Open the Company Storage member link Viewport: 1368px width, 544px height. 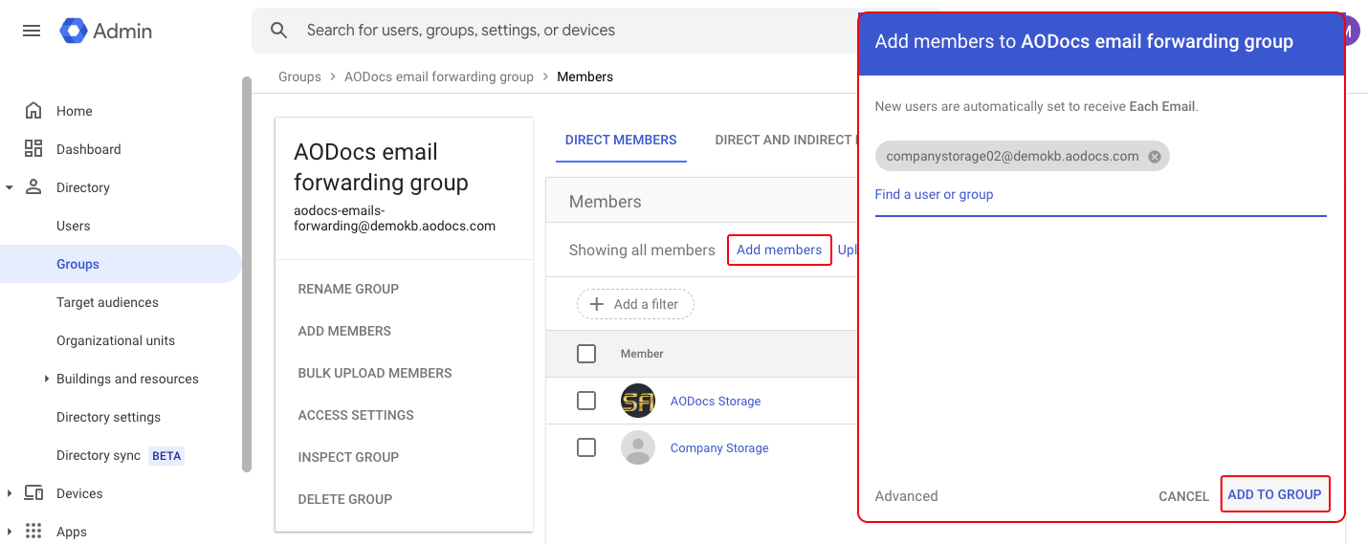(719, 448)
